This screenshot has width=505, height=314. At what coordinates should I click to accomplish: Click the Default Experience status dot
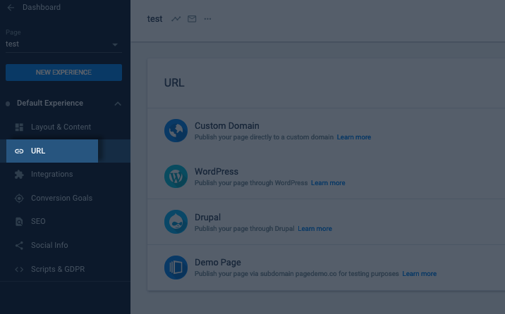point(8,103)
